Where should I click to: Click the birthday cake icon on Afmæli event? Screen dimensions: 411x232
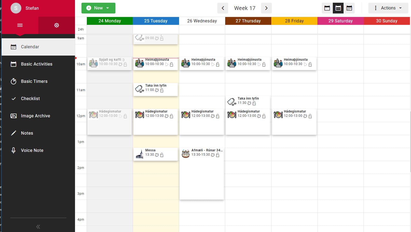pyautogui.click(x=186, y=154)
